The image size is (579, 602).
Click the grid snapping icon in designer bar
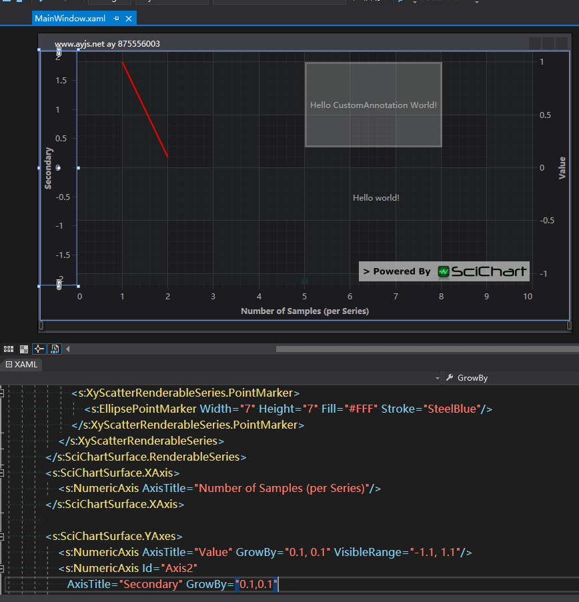pos(9,349)
